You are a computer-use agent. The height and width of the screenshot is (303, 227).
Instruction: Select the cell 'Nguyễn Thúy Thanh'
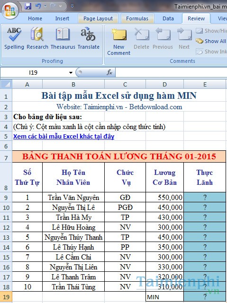[x=73, y=237]
